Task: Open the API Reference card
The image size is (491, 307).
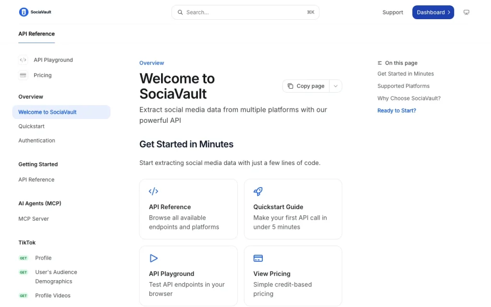Action: [x=188, y=209]
